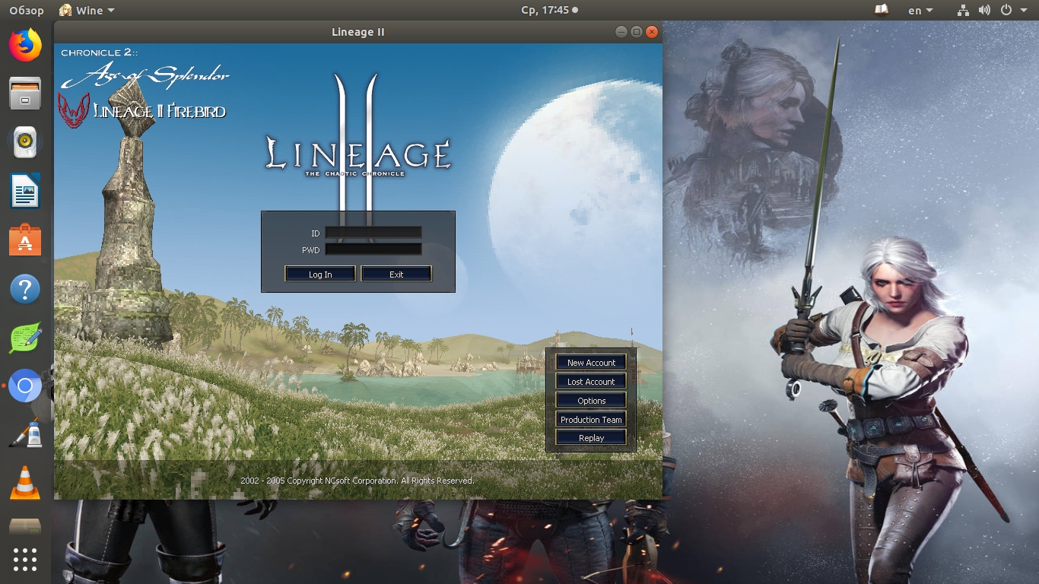Open the Files manager dock icon
1039x584 pixels.
(x=25, y=94)
